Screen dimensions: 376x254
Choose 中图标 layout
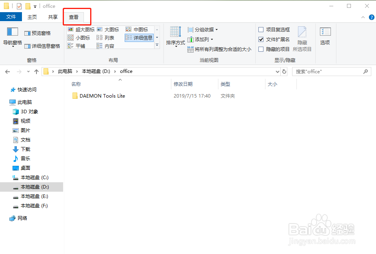(x=137, y=29)
